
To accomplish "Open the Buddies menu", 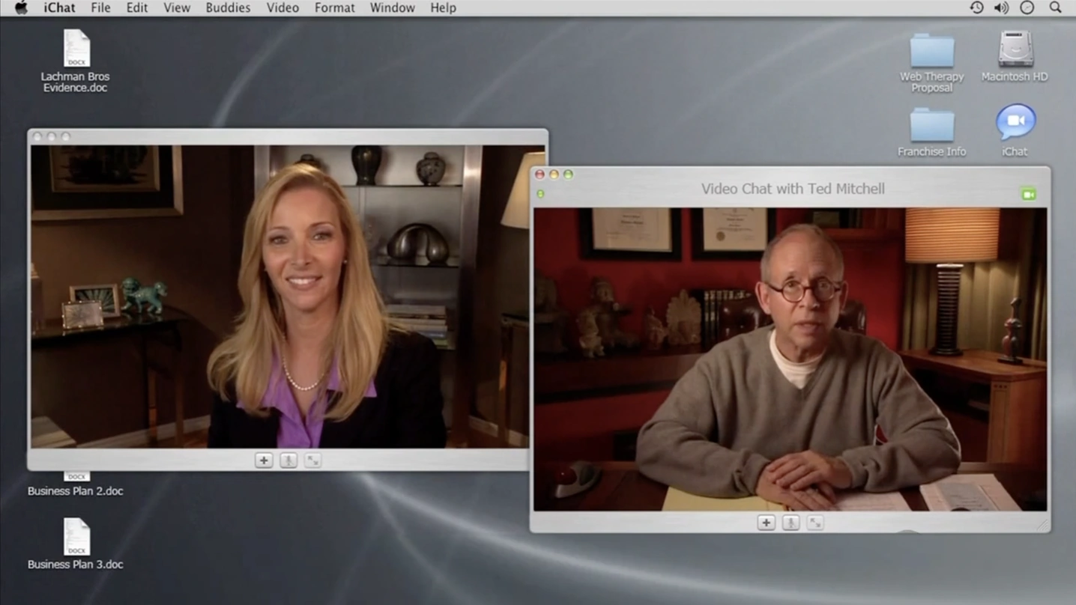I will point(229,8).
